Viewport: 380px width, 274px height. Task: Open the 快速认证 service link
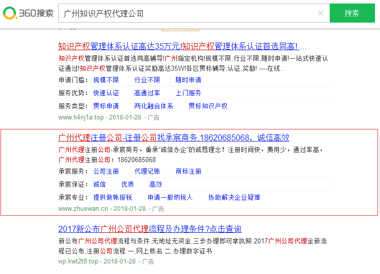106,93
